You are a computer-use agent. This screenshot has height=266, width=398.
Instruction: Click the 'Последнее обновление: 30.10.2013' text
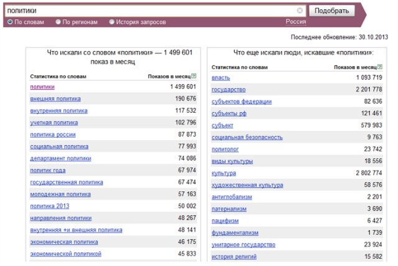pos(340,37)
